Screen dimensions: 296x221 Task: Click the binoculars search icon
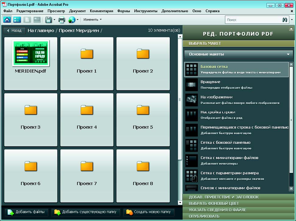click(285, 20)
